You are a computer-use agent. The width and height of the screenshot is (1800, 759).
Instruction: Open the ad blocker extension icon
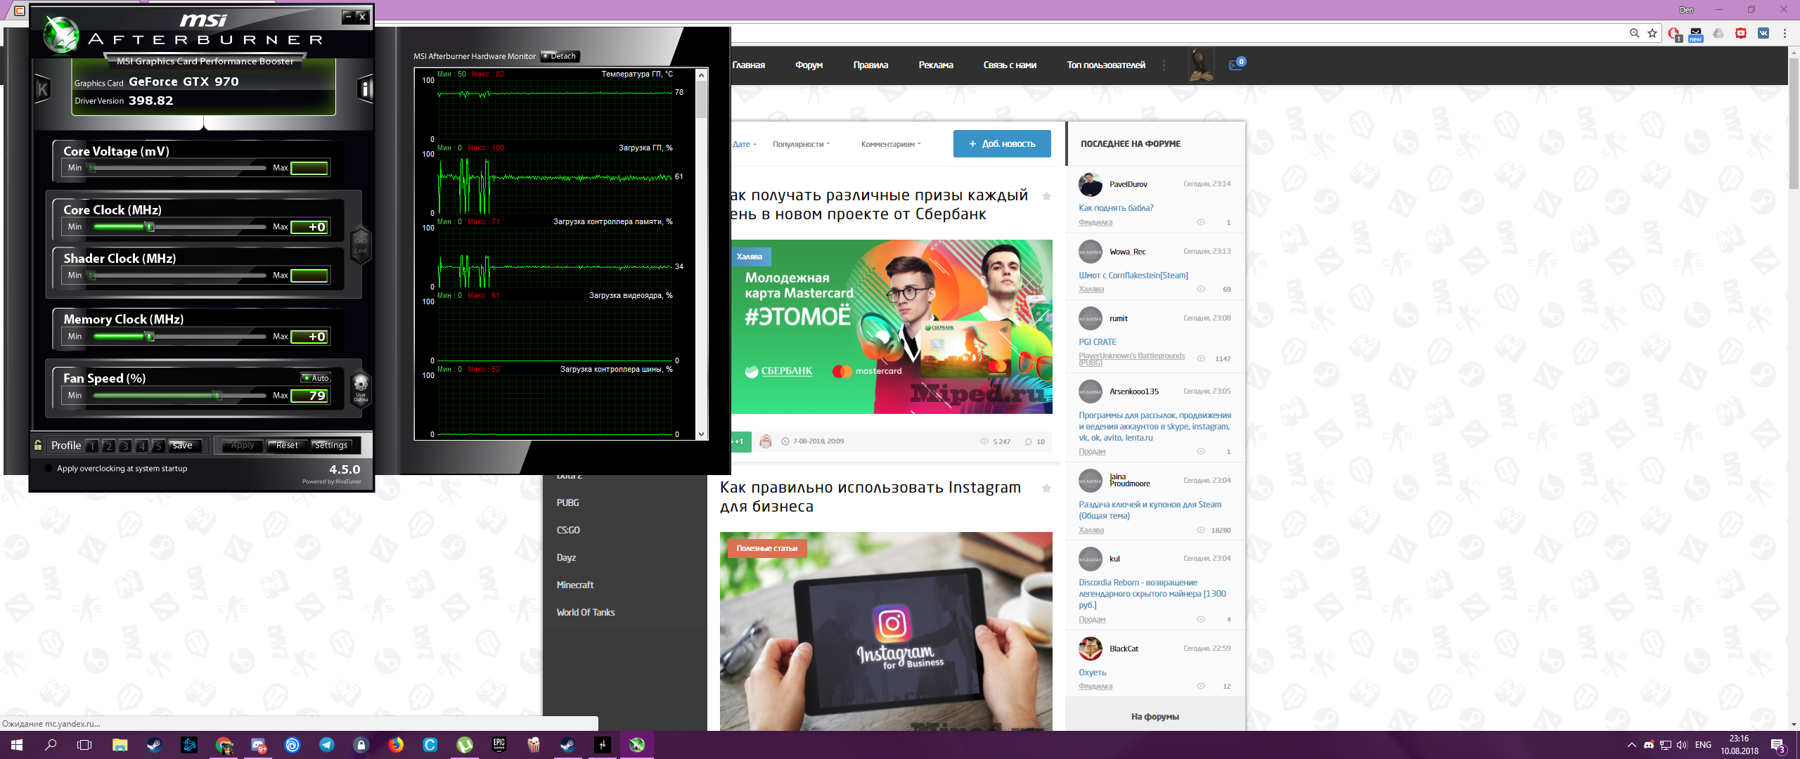[x=1674, y=33]
